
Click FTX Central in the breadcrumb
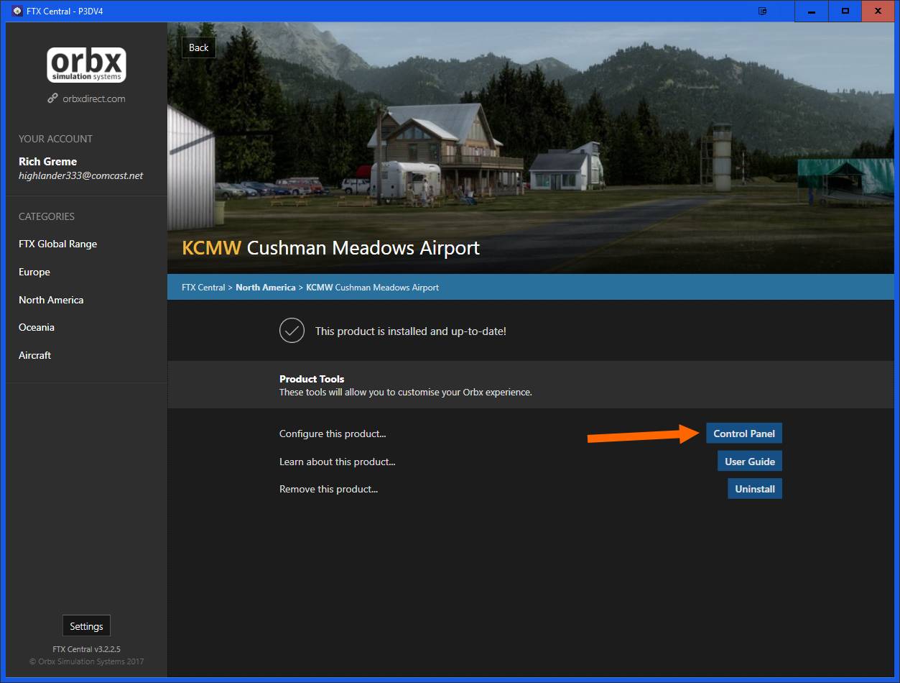click(x=203, y=287)
